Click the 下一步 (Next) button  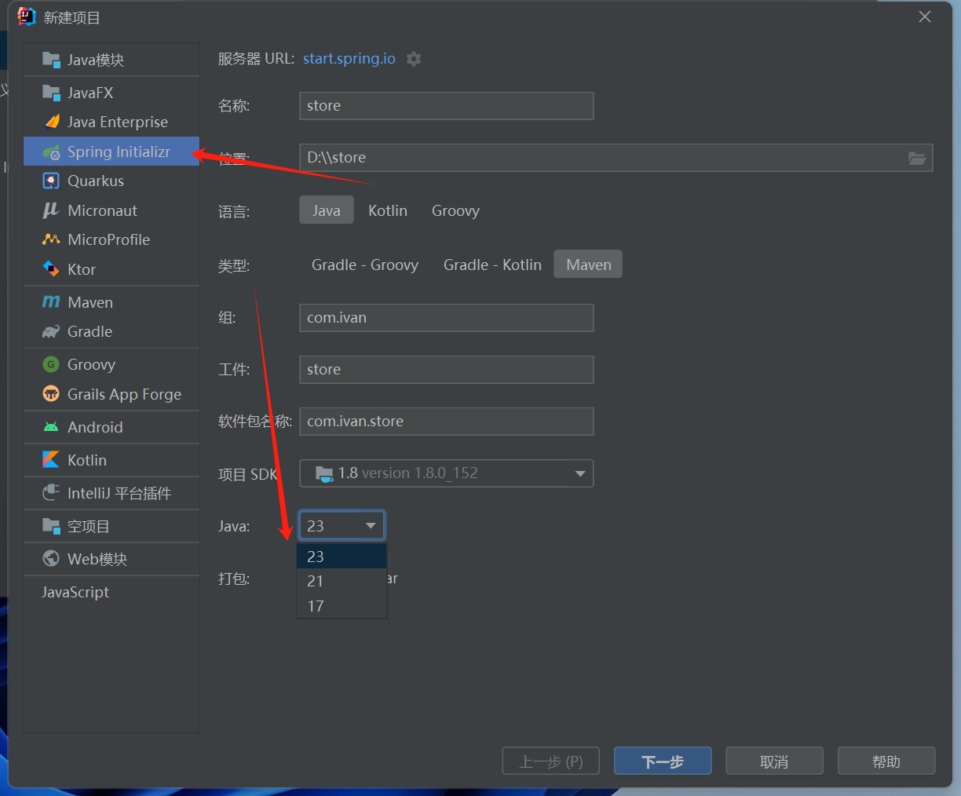[x=662, y=761]
